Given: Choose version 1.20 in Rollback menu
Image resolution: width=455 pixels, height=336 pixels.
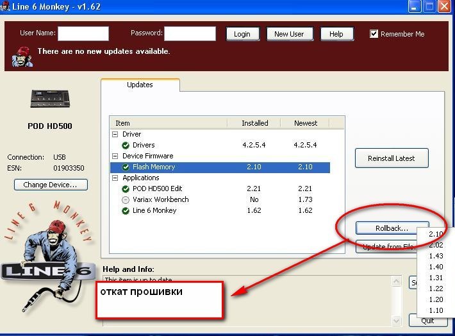Looking at the screenshot, I should (436, 299).
